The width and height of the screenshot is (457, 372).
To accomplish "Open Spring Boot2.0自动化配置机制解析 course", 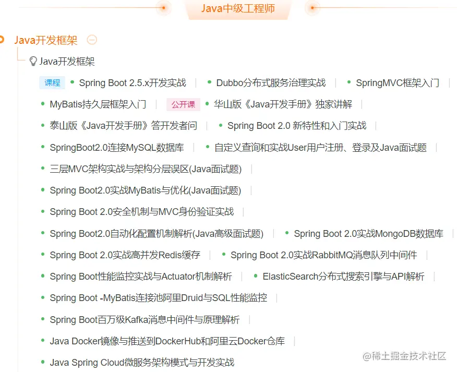I will point(157,234).
